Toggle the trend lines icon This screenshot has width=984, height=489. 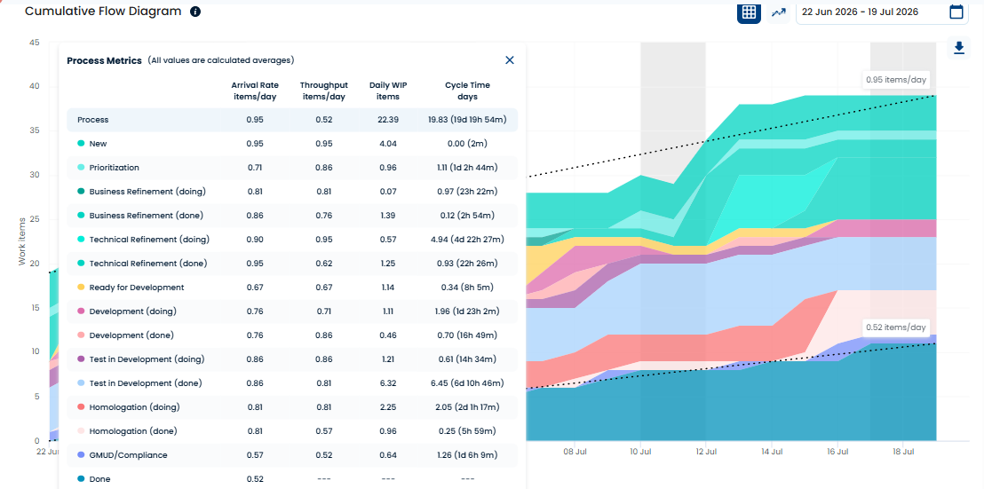click(x=779, y=12)
